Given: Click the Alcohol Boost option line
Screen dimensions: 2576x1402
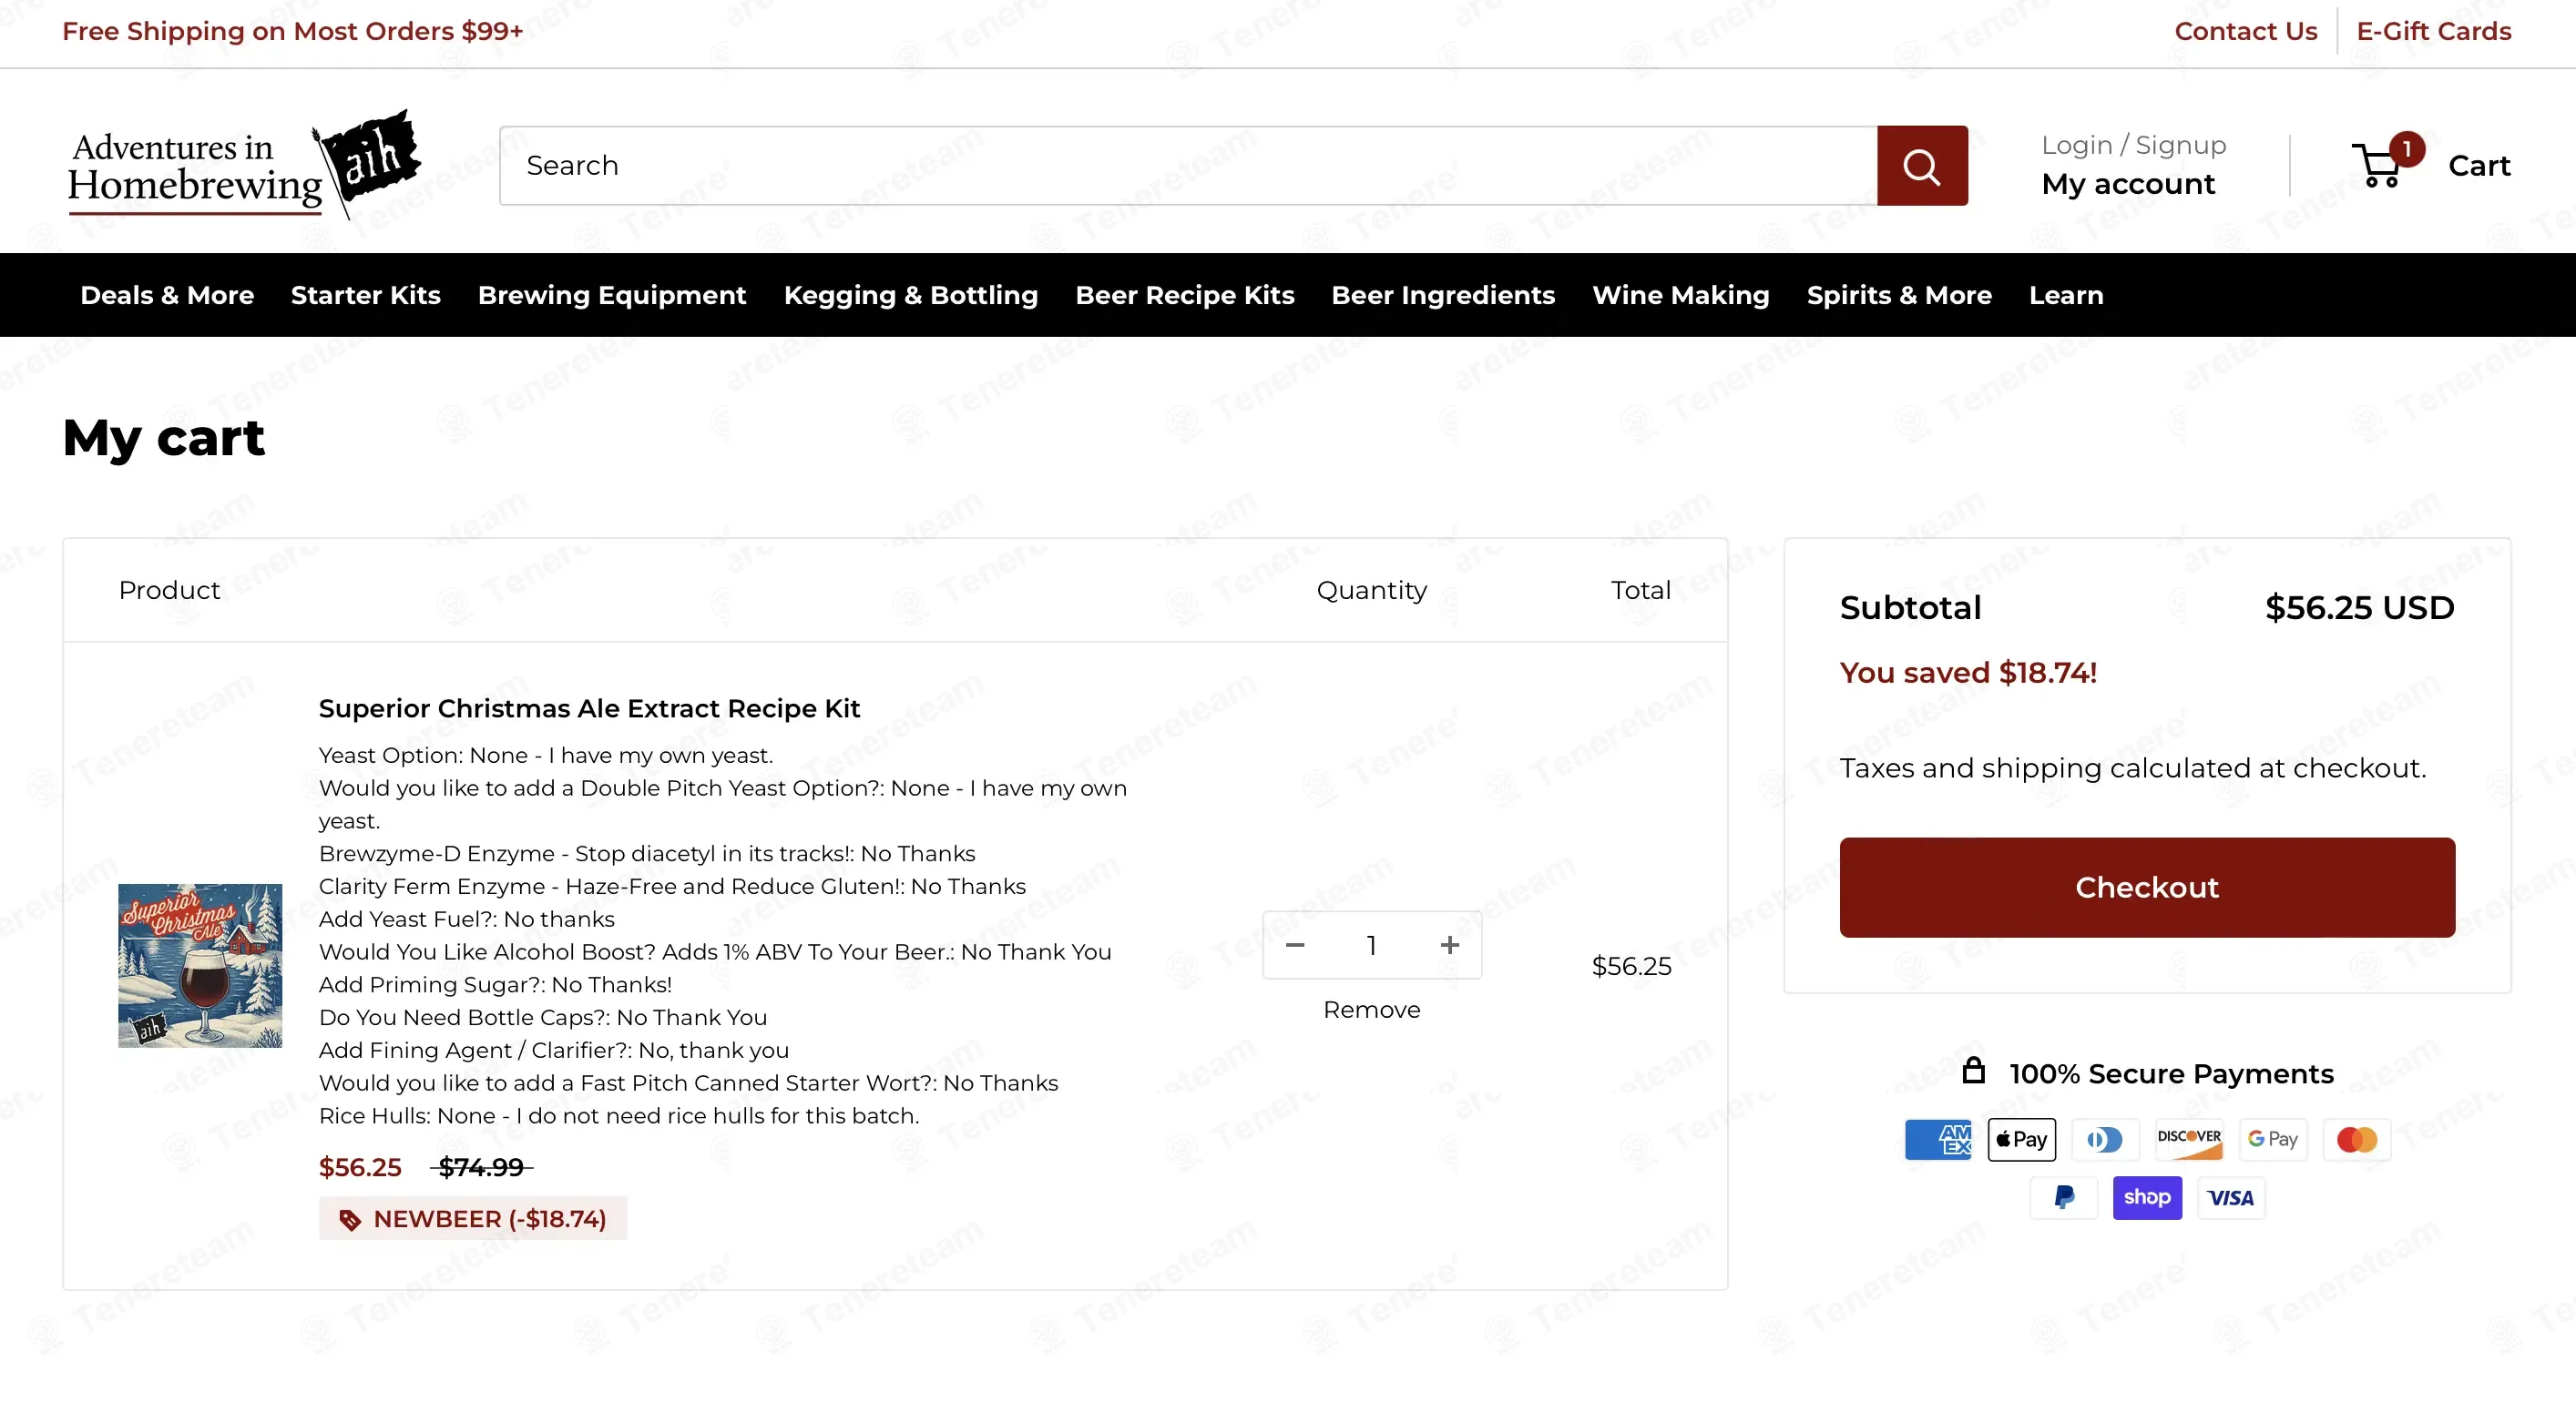Looking at the screenshot, I should 715,951.
